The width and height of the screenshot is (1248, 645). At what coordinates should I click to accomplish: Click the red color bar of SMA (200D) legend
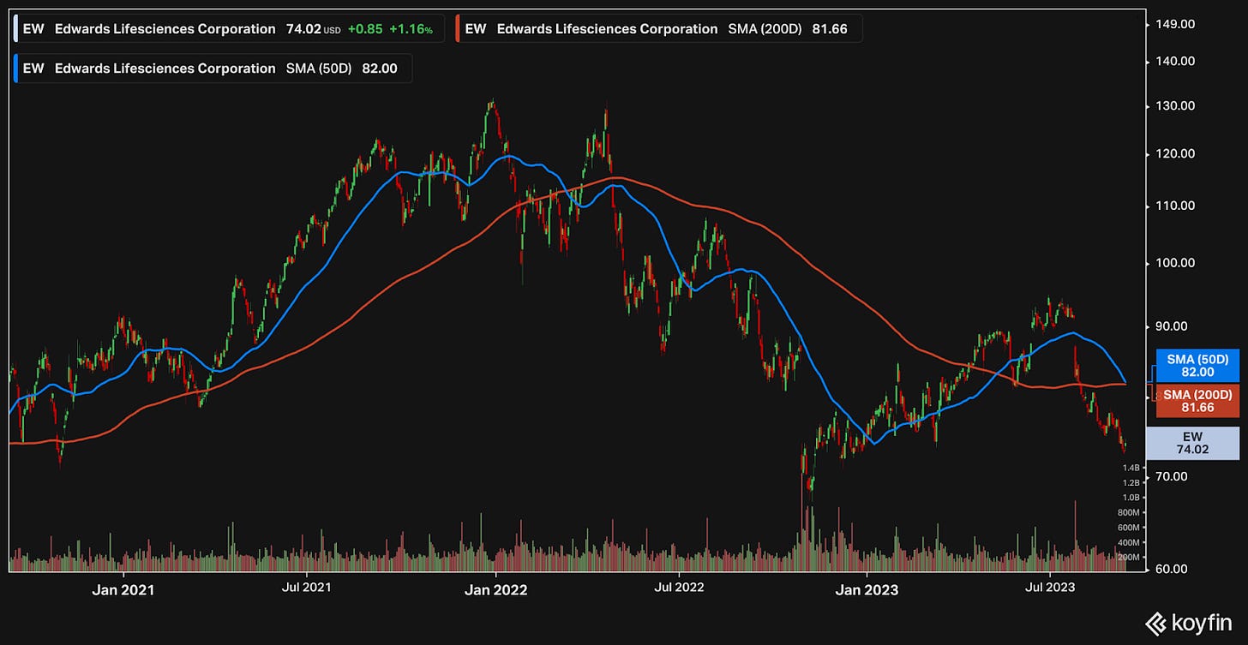coord(459,28)
